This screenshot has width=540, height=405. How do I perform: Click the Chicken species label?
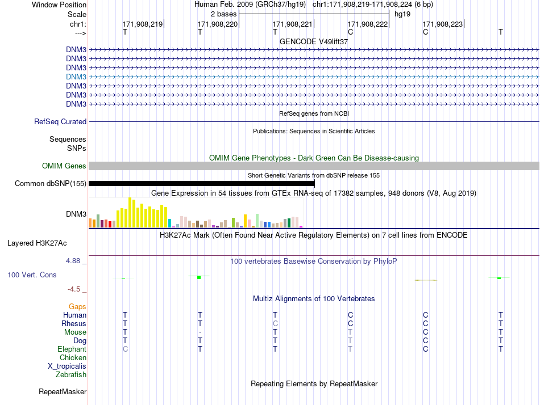click(73, 357)
